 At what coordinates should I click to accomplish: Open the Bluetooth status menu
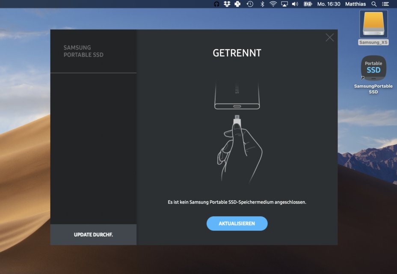[x=261, y=4]
